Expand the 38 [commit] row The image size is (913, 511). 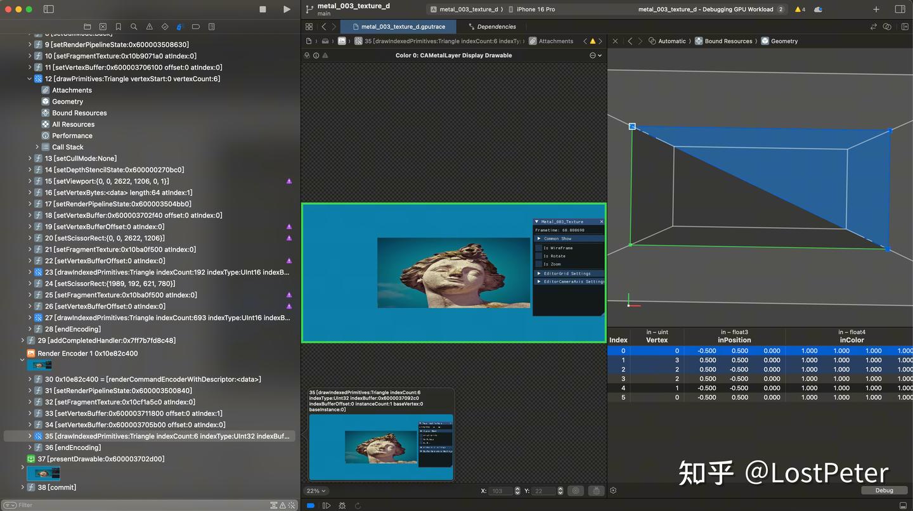[22, 488]
